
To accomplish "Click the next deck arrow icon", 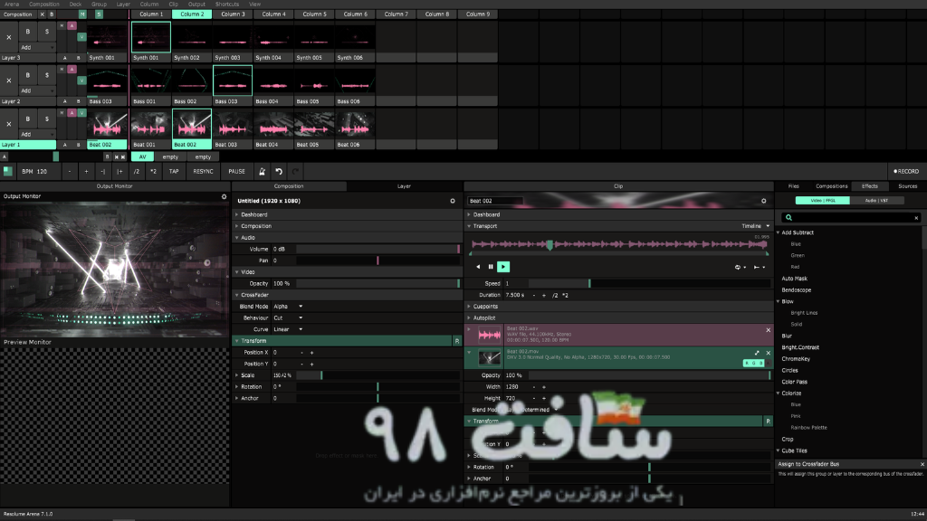I will click(123, 157).
